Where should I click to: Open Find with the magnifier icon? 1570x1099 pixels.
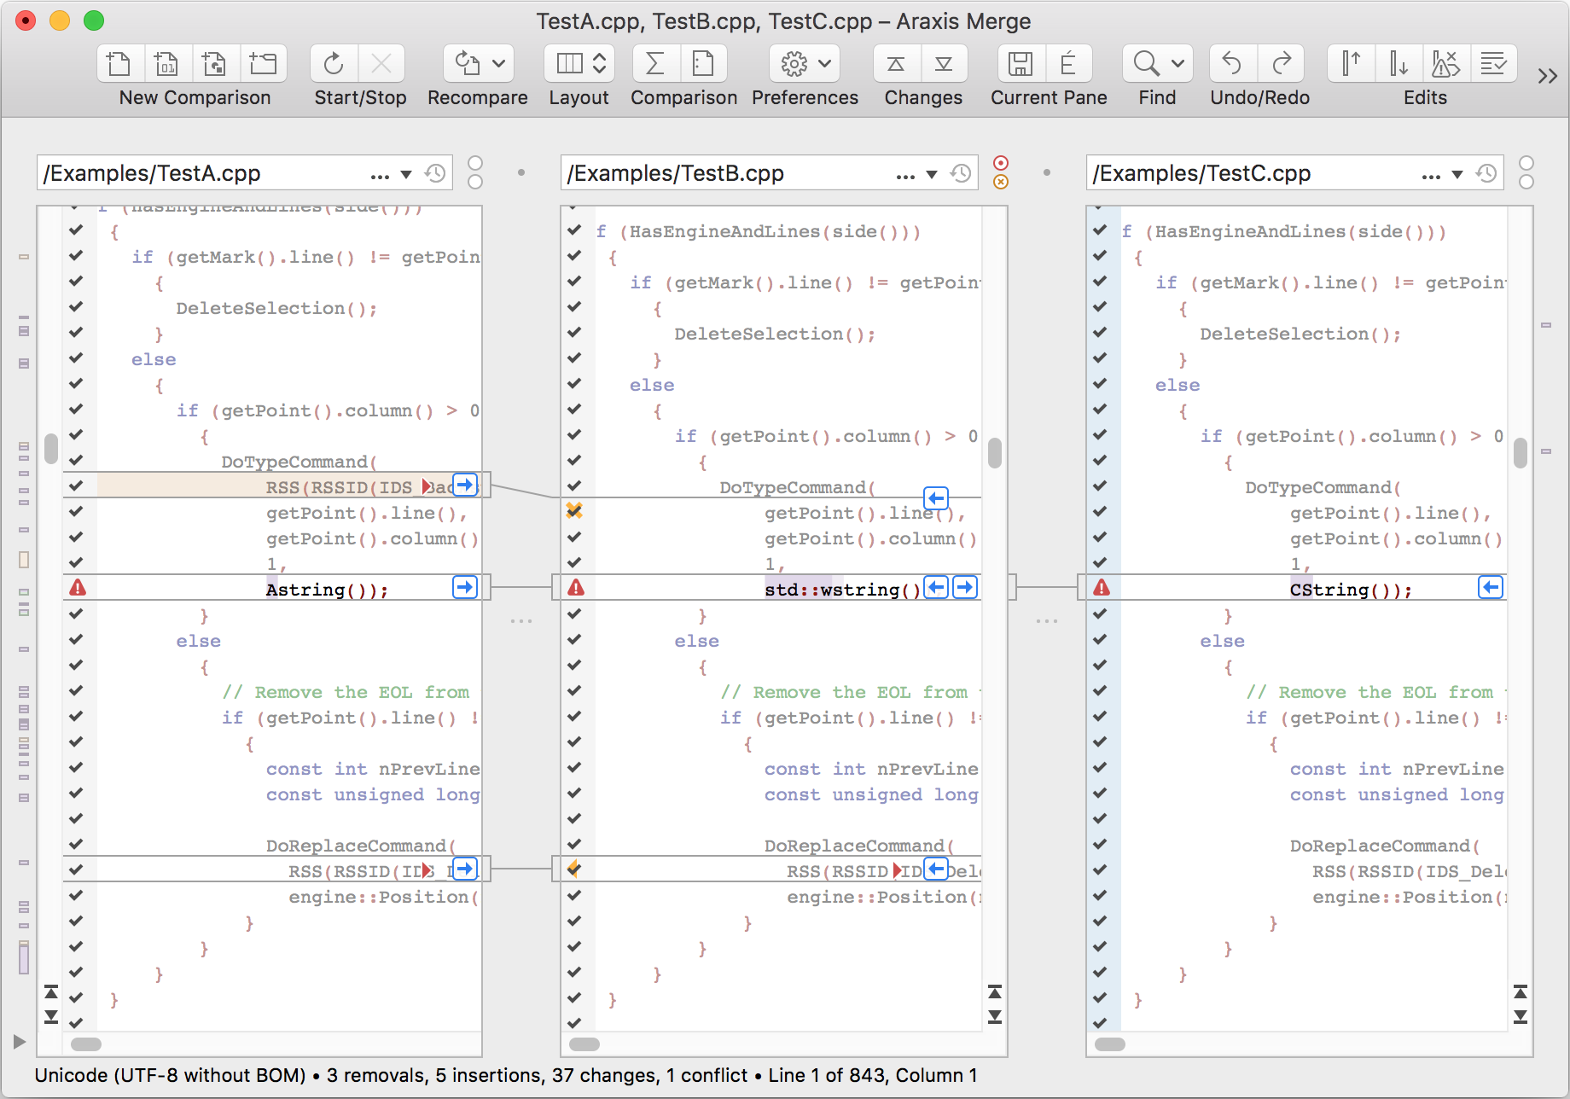[1143, 63]
